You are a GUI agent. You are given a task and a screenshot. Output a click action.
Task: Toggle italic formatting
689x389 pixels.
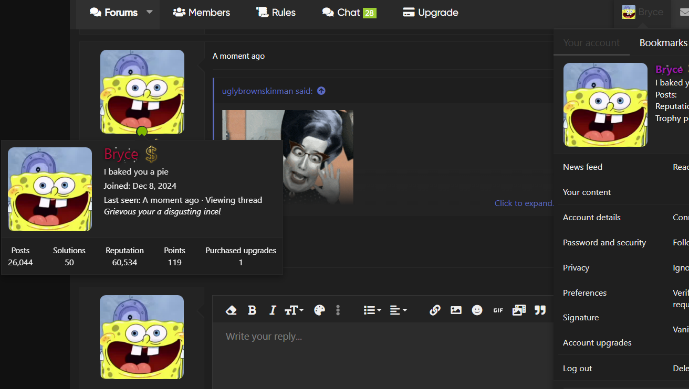272,310
